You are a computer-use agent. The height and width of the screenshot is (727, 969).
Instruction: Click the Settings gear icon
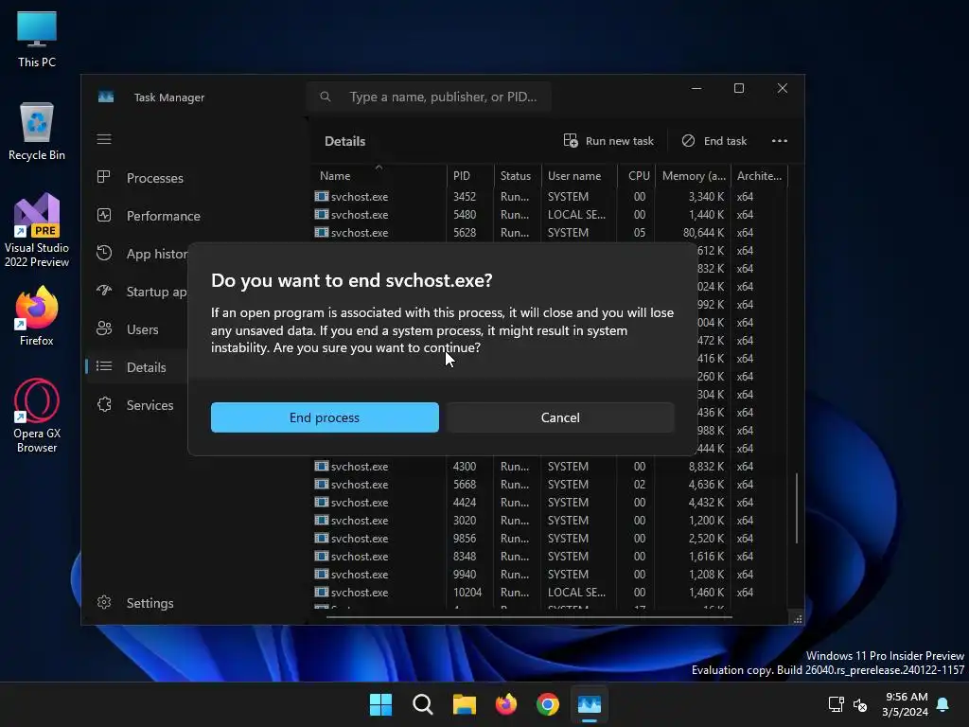point(104,602)
